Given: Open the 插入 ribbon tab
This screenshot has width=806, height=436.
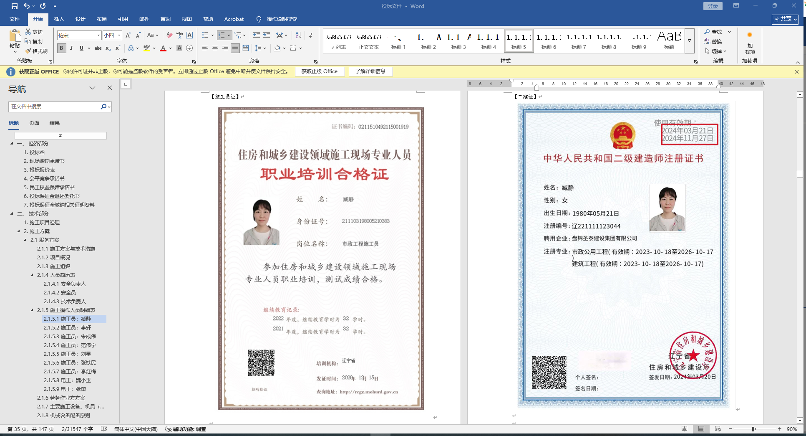Looking at the screenshot, I should click(x=59, y=19).
